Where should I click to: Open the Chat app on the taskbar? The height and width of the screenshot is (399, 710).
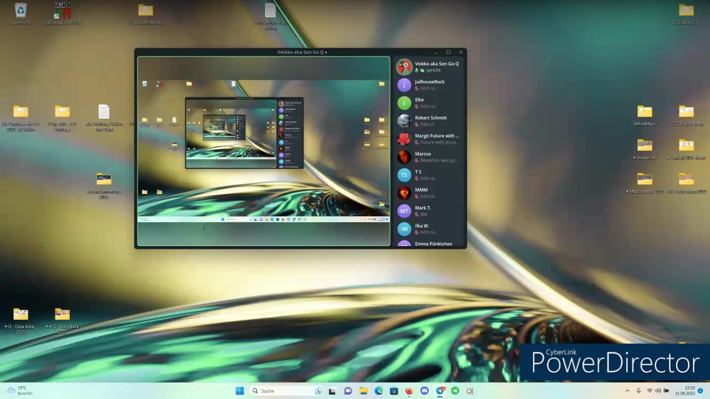coord(348,391)
